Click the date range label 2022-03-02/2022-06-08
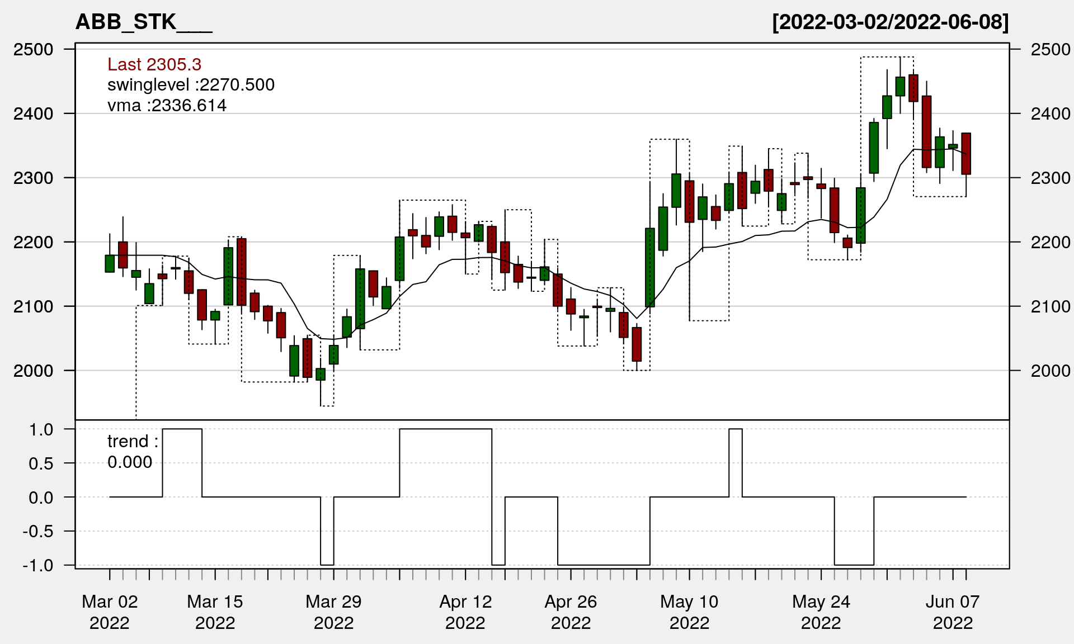This screenshot has width=1074, height=644. point(890,22)
